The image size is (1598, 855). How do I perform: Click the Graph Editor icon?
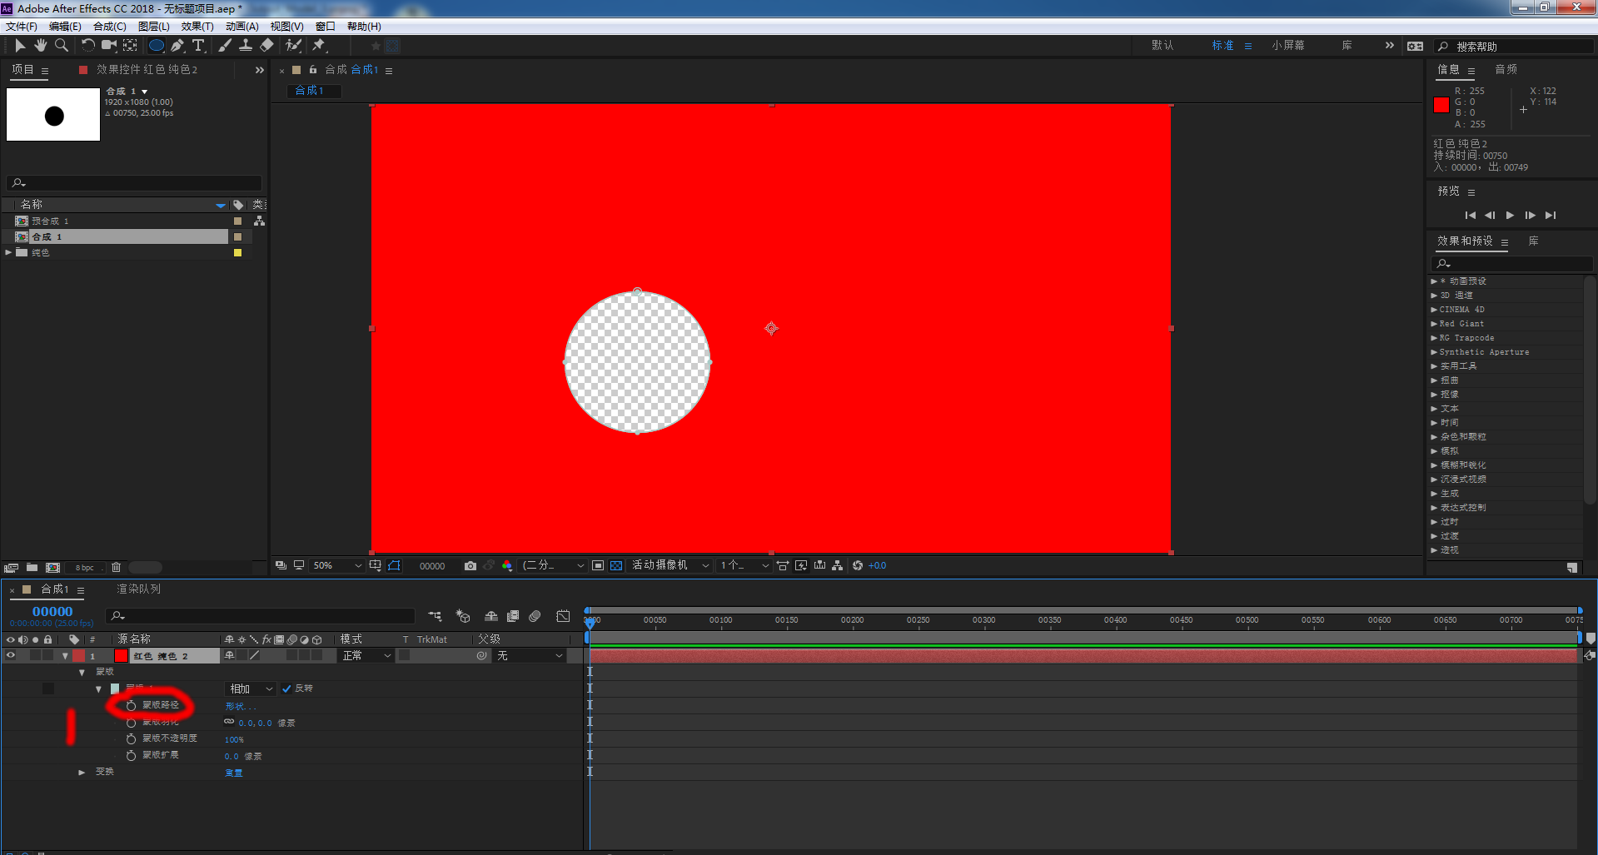coord(564,616)
